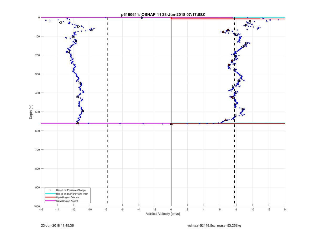Click velocity tick label -8
The image size is (315, 232).
click(x=106, y=209)
